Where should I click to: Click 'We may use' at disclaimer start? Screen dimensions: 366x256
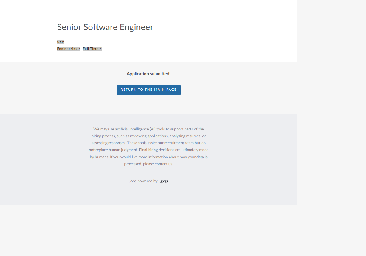click(104, 129)
